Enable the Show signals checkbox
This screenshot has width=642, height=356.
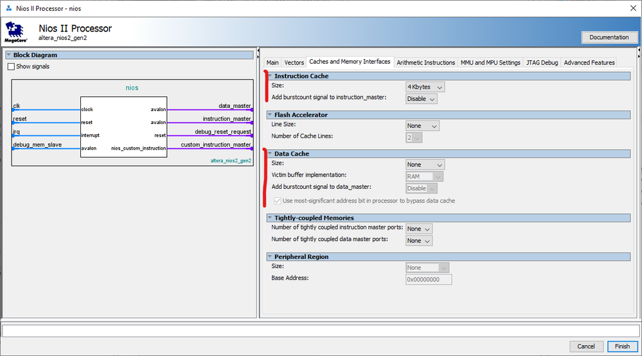point(11,66)
